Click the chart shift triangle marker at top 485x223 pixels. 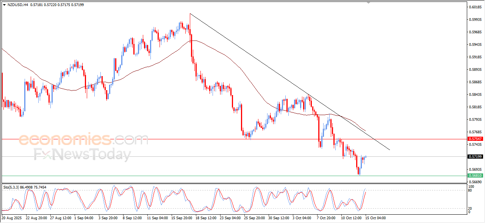point(368,3)
